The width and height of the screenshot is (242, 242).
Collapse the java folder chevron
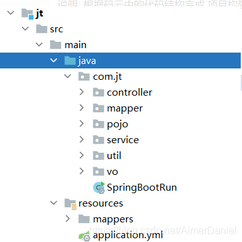(54, 60)
